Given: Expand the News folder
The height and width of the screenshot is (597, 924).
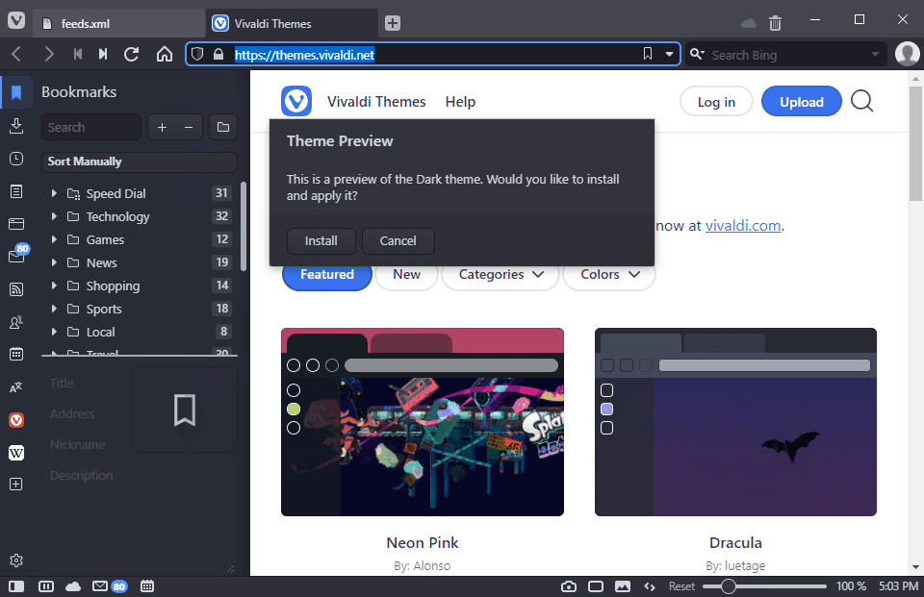Looking at the screenshot, I should [x=54, y=262].
